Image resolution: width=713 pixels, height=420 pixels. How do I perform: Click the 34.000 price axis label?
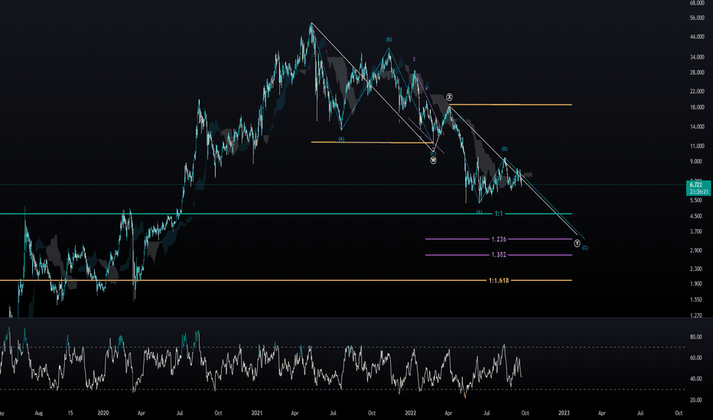click(697, 57)
